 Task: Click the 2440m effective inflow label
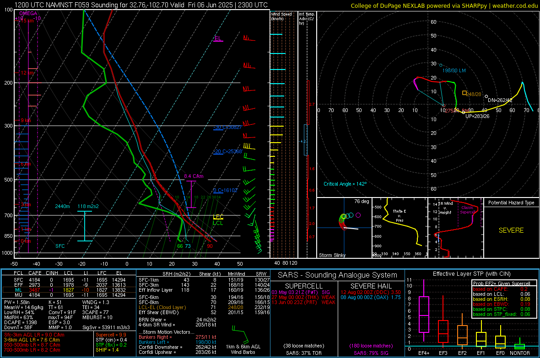[x=62, y=206]
